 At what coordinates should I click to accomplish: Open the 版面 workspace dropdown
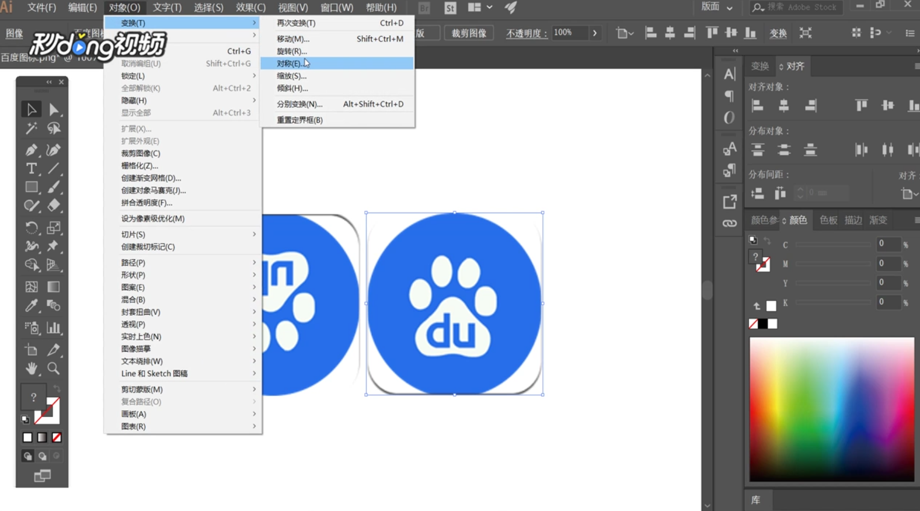717,7
